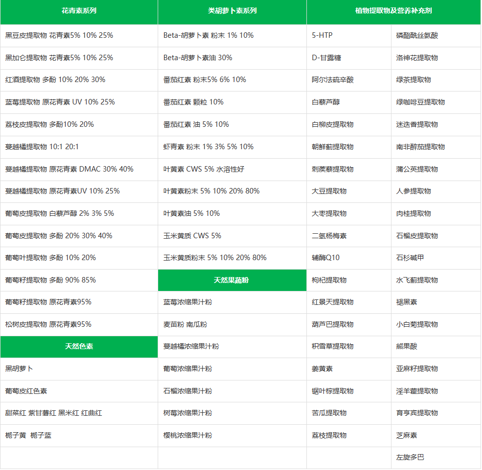Screen dimensions: 482x470
Task: Click 叶黄素 CWS 5% 水溶性好
Action: pyautogui.click(x=203, y=169)
